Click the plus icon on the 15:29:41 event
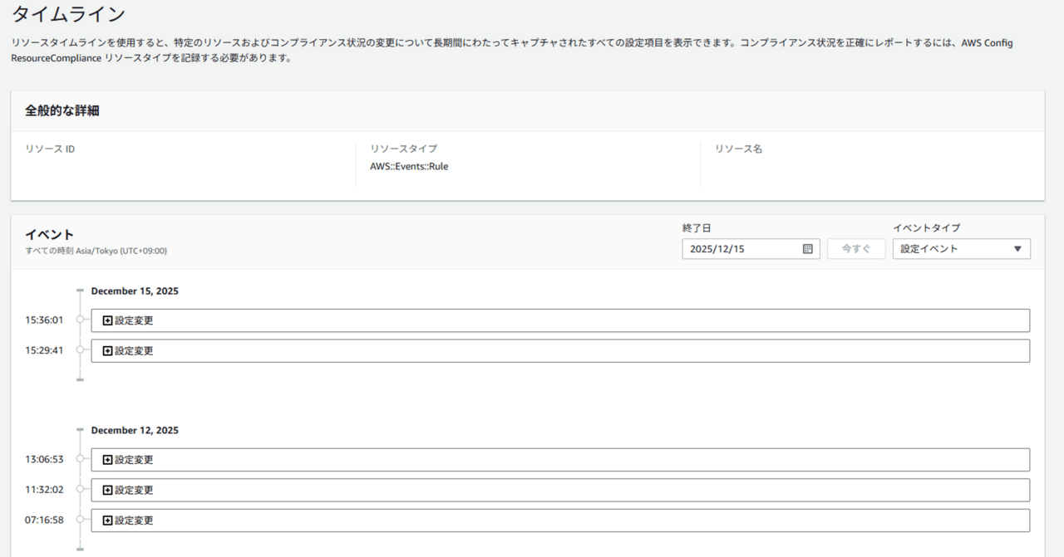 point(107,351)
